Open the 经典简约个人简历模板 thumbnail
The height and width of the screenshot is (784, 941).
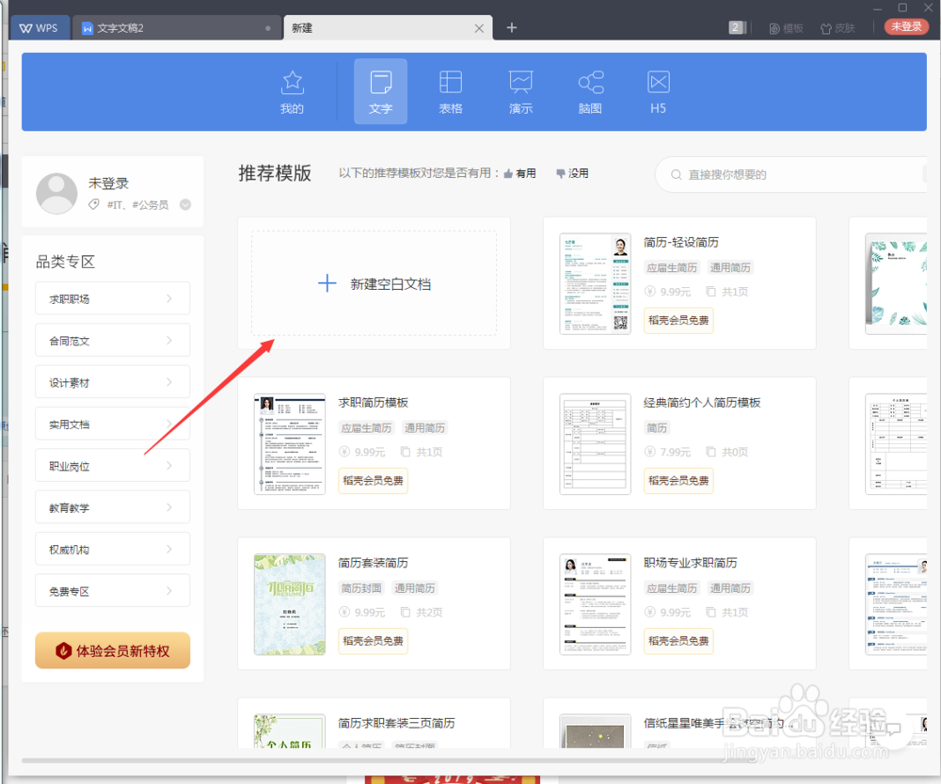point(596,443)
